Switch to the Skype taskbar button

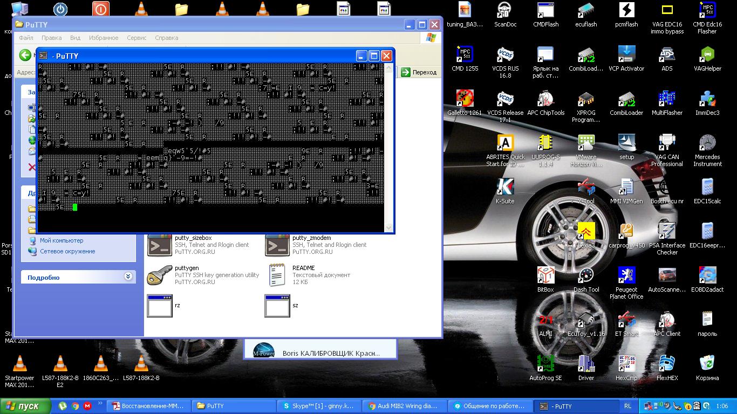tap(319, 406)
